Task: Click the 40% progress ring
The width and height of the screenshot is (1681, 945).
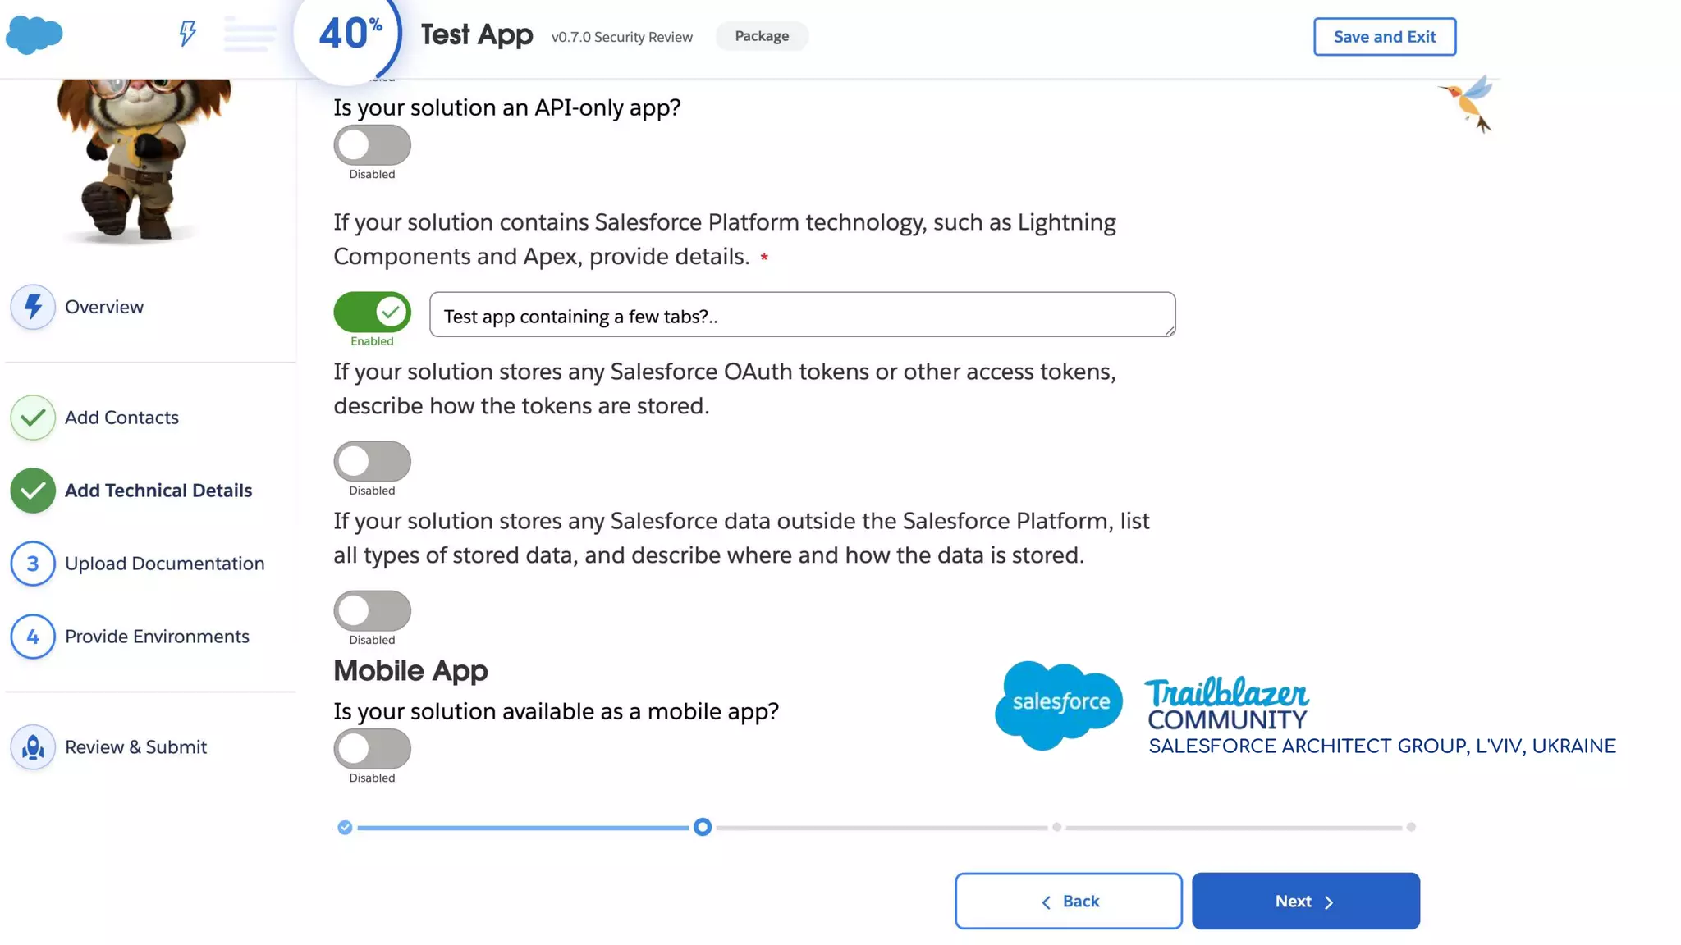Action: pyautogui.click(x=348, y=37)
